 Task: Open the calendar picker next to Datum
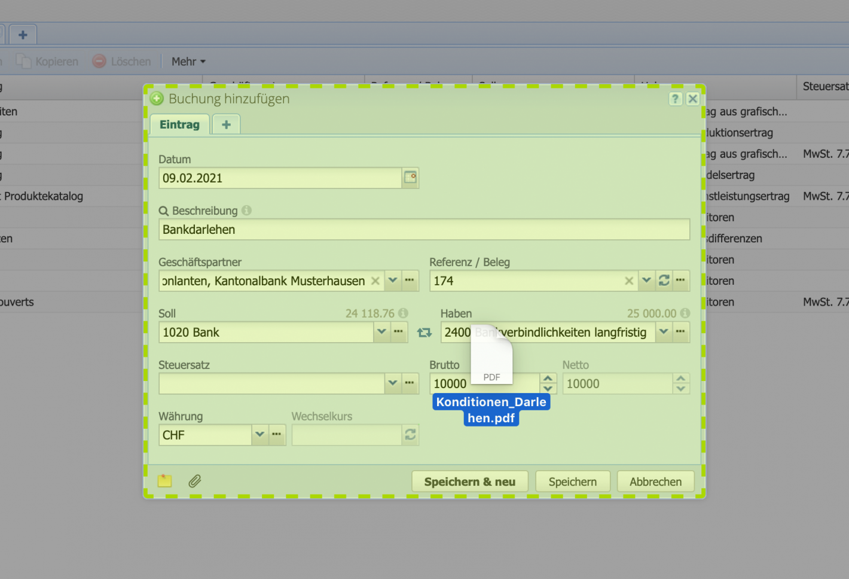410,178
